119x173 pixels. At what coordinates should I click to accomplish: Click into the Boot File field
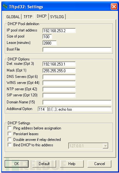(77, 50)
